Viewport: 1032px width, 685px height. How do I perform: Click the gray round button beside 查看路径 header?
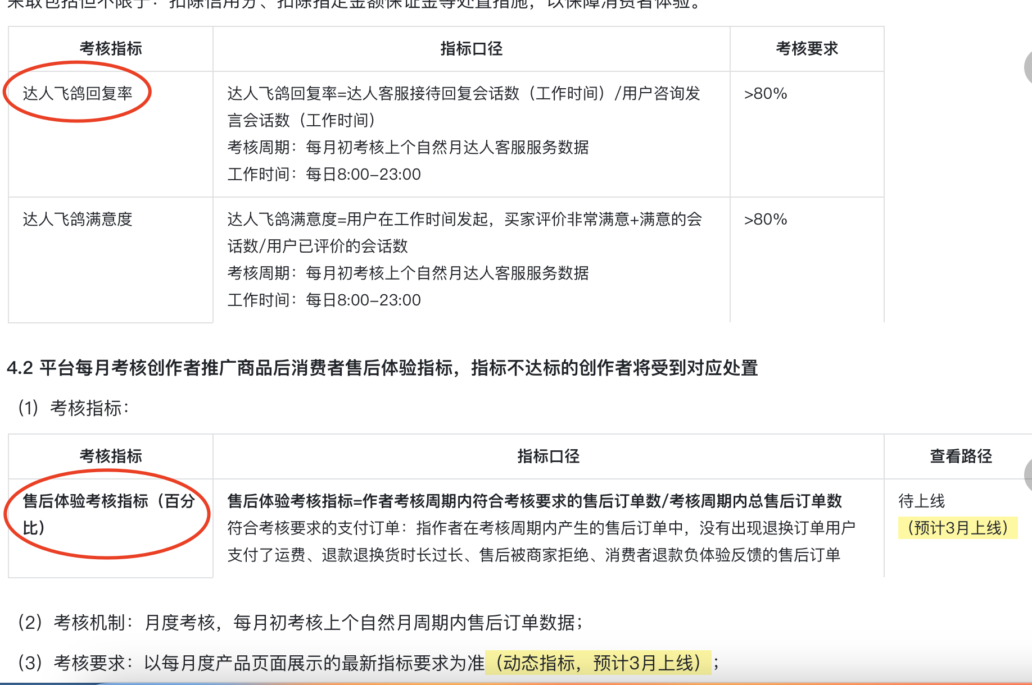tap(1028, 475)
